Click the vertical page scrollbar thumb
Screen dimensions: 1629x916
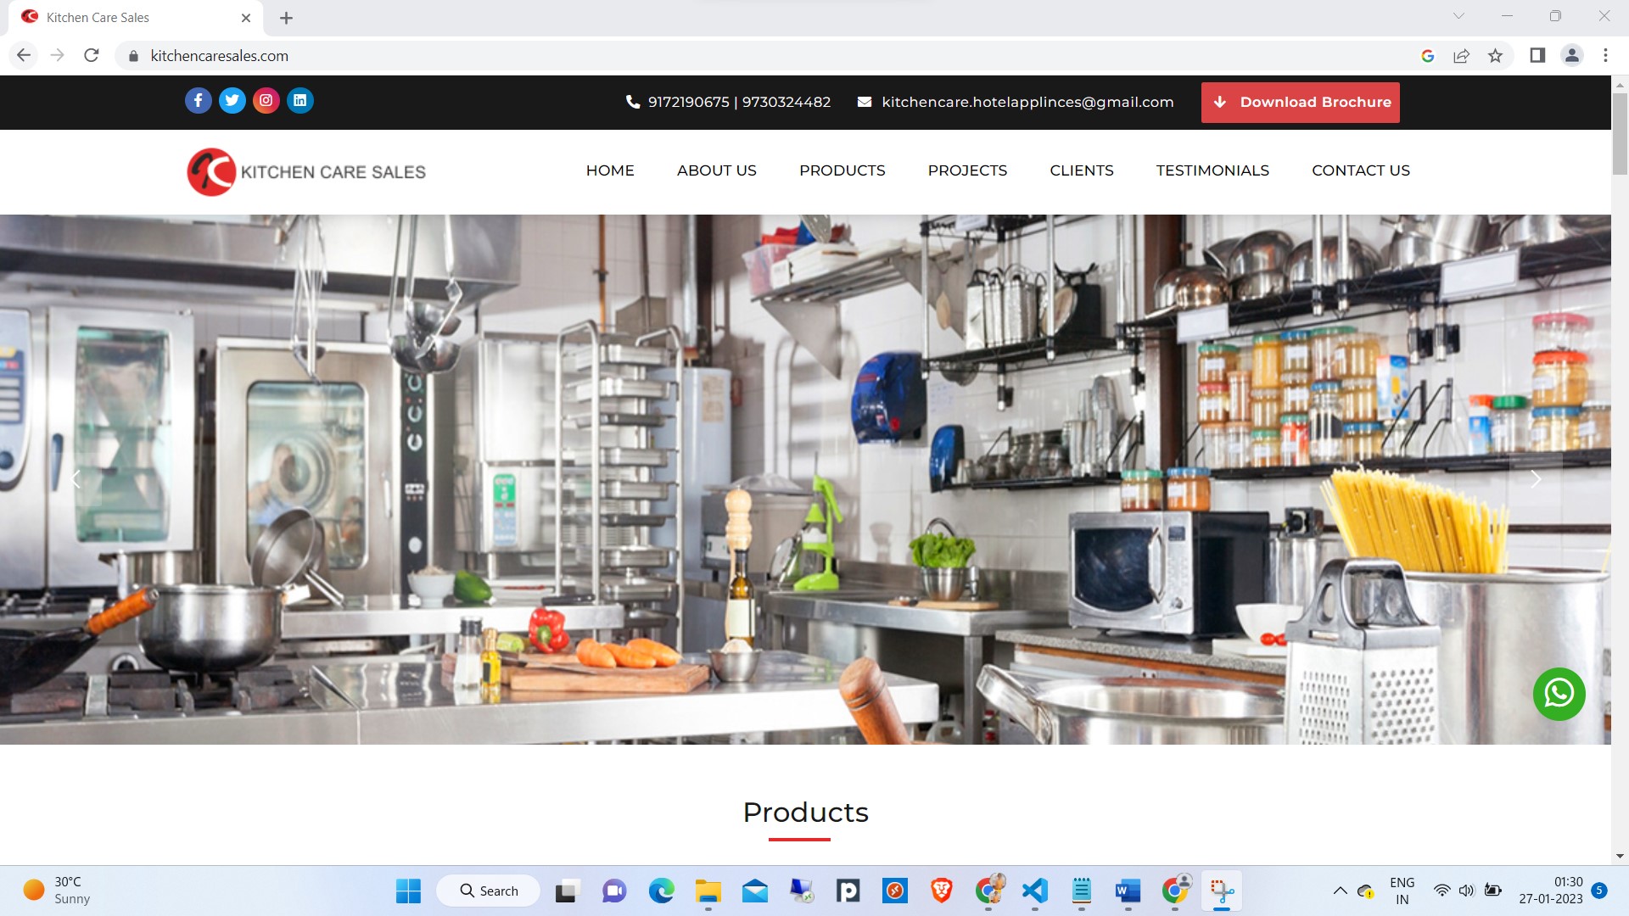(1620, 133)
